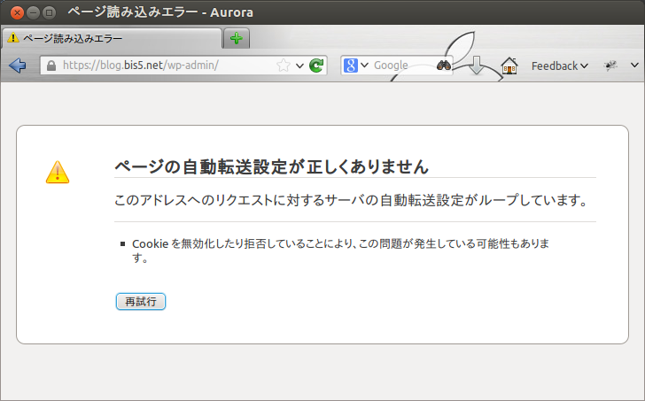Reload page with green refresh icon
The width and height of the screenshot is (645, 401).
coord(316,66)
